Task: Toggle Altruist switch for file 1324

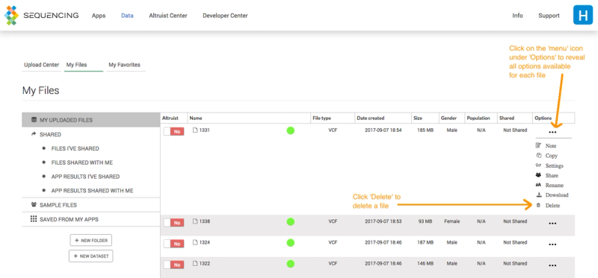Action: 173,244
